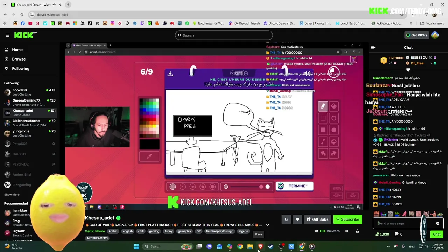The width and height of the screenshot is (448, 252).
Task: Open OmegaGaming77 channel in Following list
Action: point(29,103)
